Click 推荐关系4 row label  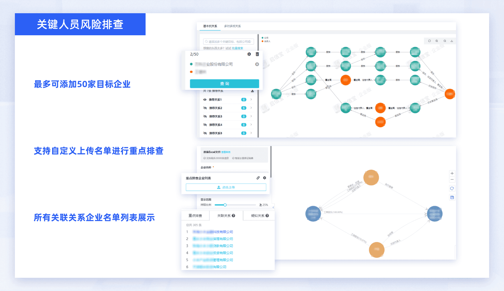pyautogui.click(x=216, y=125)
